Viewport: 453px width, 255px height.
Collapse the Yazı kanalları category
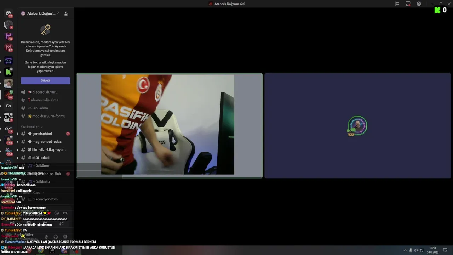pos(31,127)
